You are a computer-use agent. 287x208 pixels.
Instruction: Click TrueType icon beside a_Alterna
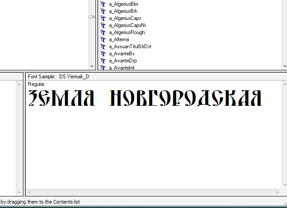[x=103, y=39]
